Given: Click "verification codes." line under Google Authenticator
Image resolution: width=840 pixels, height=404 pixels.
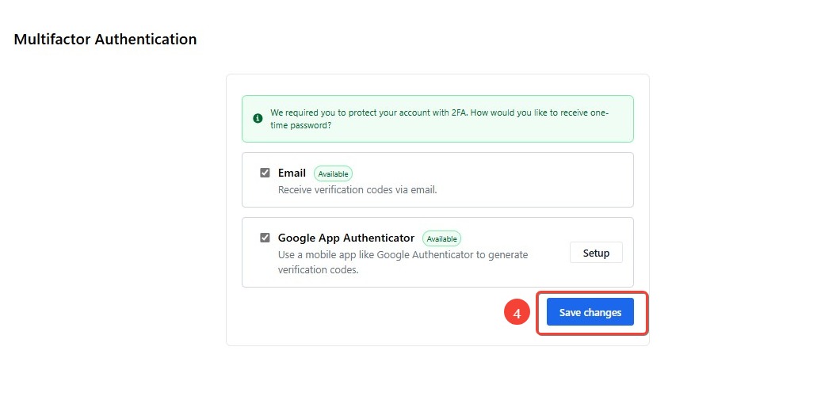Looking at the screenshot, I should [x=318, y=270].
